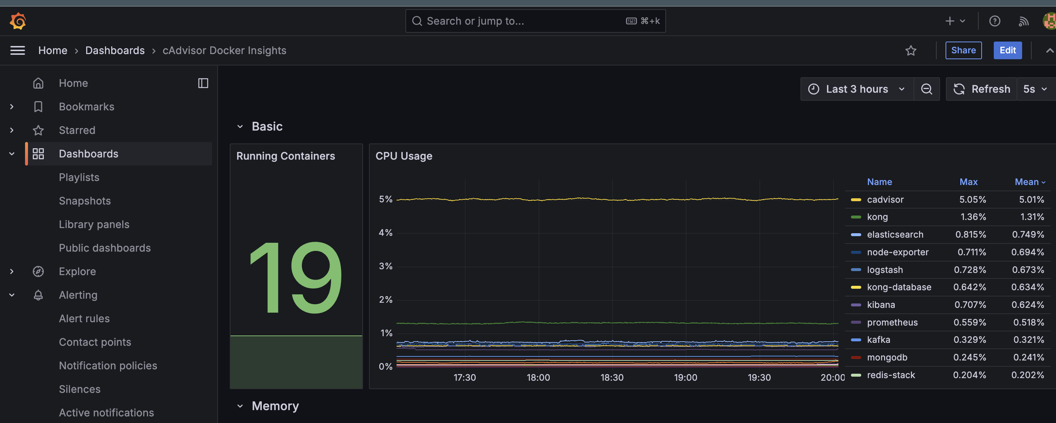Click the Share button
1056x423 pixels.
pos(963,50)
